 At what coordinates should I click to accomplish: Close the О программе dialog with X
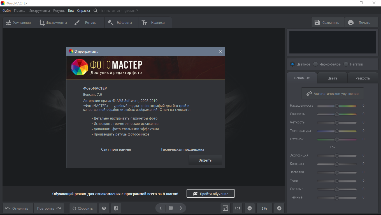(220, 51)
